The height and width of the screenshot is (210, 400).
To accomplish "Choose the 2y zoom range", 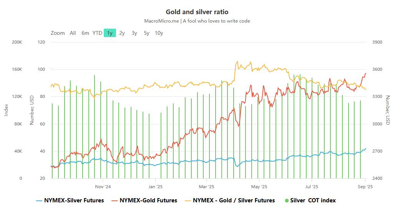I will pyautogui.click(x=122, y=33).
